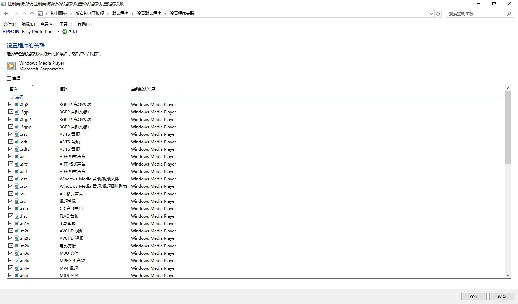Click the green Epson print icon
This screenshot has height=304, width=518.
[x=65, y=31]
